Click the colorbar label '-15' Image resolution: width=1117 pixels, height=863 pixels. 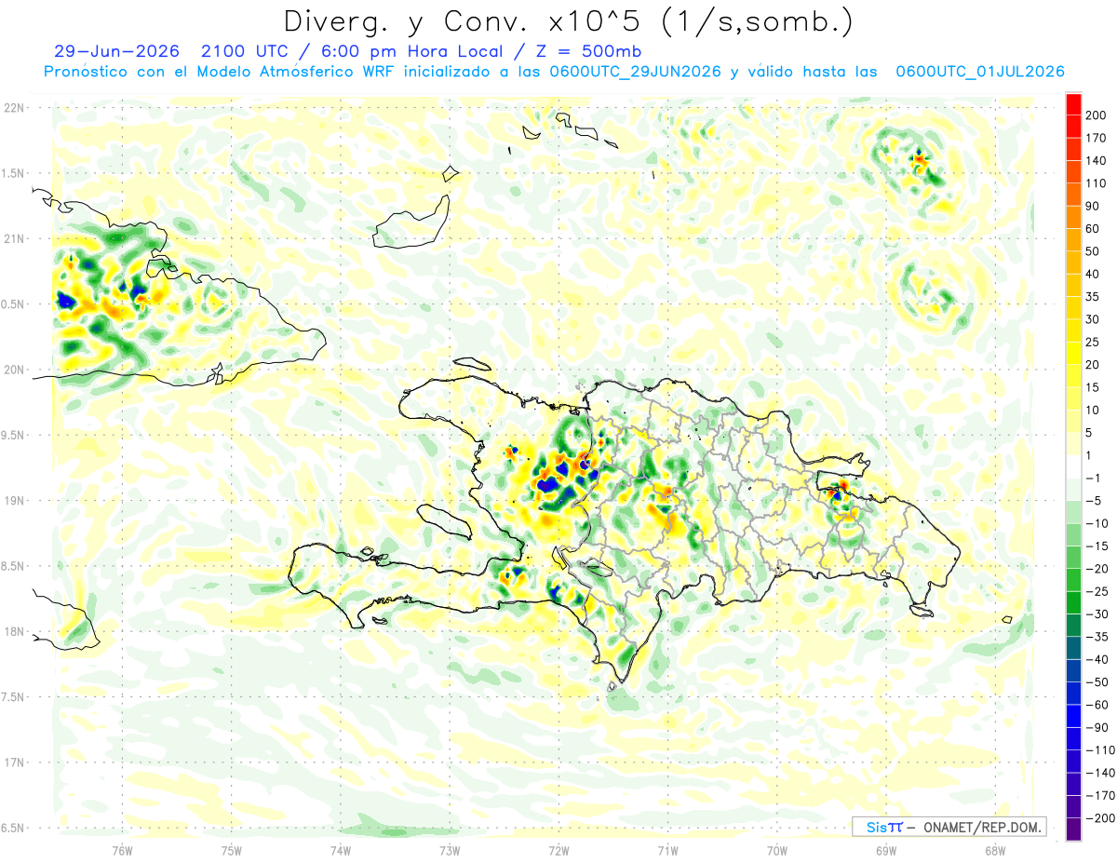tap(1097, 546)
